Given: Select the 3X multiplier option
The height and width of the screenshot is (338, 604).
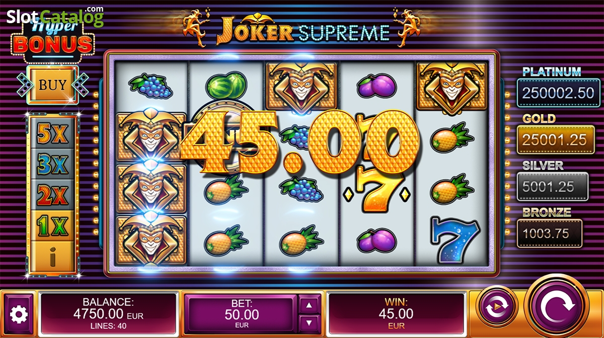Looking at the screenshot, I should [53, 164].
